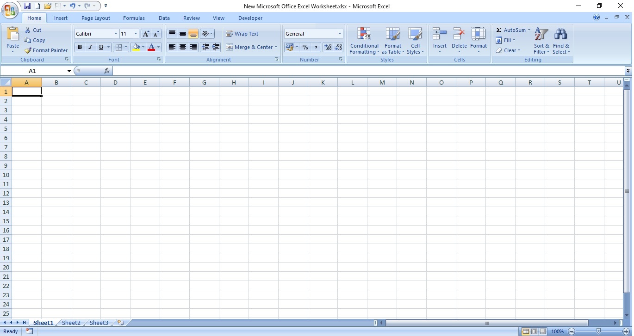Image resolution: width=634 pixels, height=336 pixels.
Task: Open Sort & Filter options
Action: 541,41
